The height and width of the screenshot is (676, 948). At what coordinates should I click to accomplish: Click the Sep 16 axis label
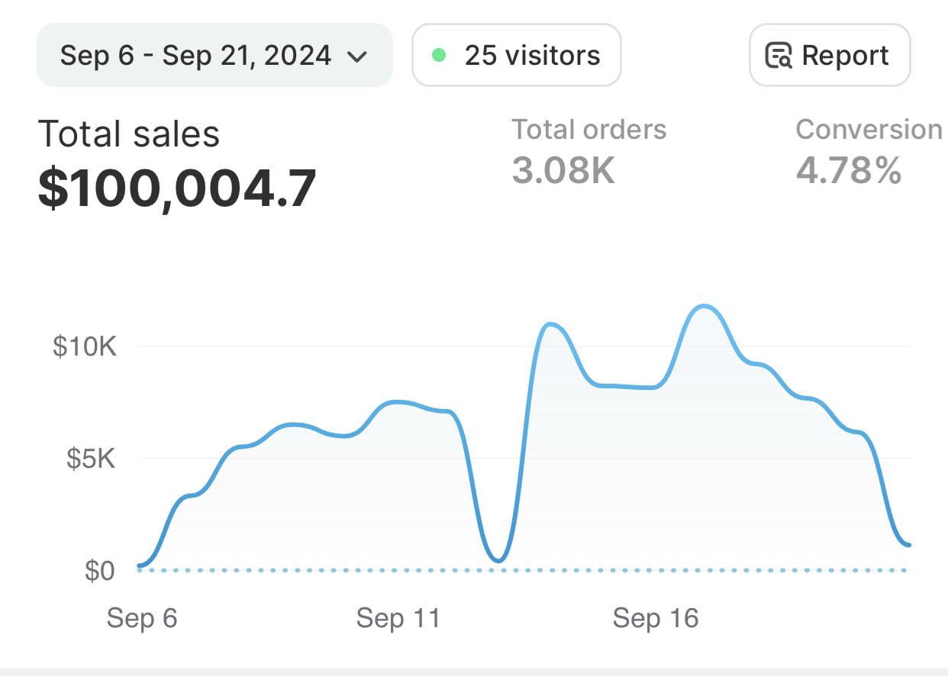tap(656, 618)
